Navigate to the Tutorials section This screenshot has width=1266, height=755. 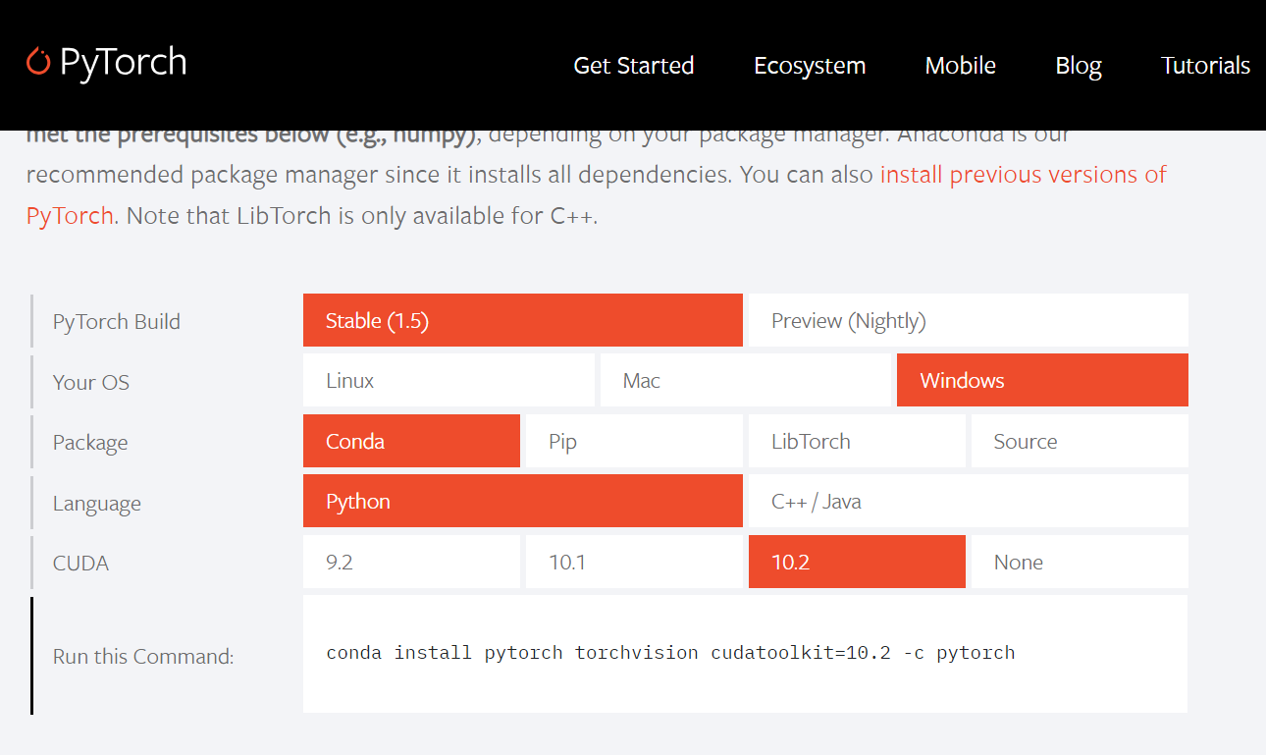pos(1205,65)
